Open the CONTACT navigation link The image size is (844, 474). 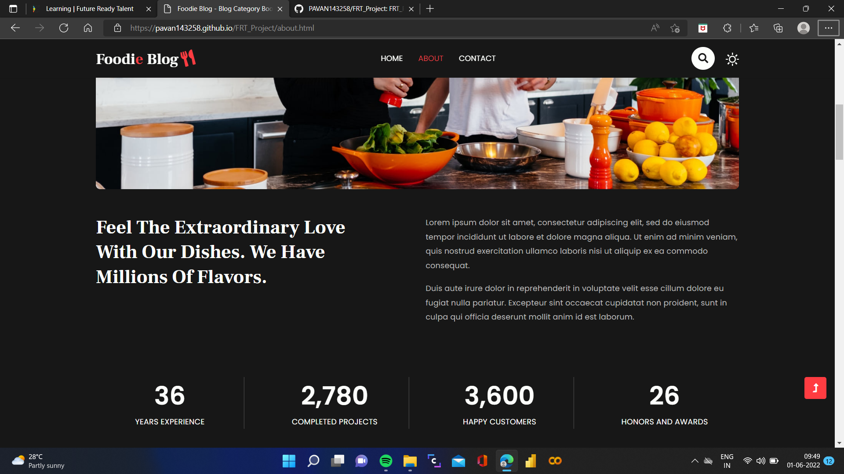point(477,58)
